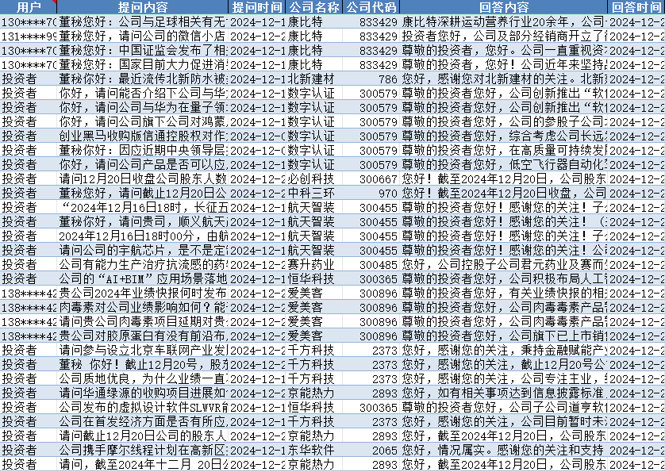Click question about "AI+BIM" 应用场景落地
This screenshot has width=665, height=472.
(143, 278)
